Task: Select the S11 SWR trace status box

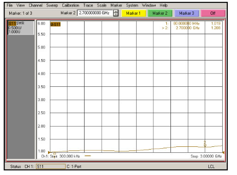Action: click(21, 28)
